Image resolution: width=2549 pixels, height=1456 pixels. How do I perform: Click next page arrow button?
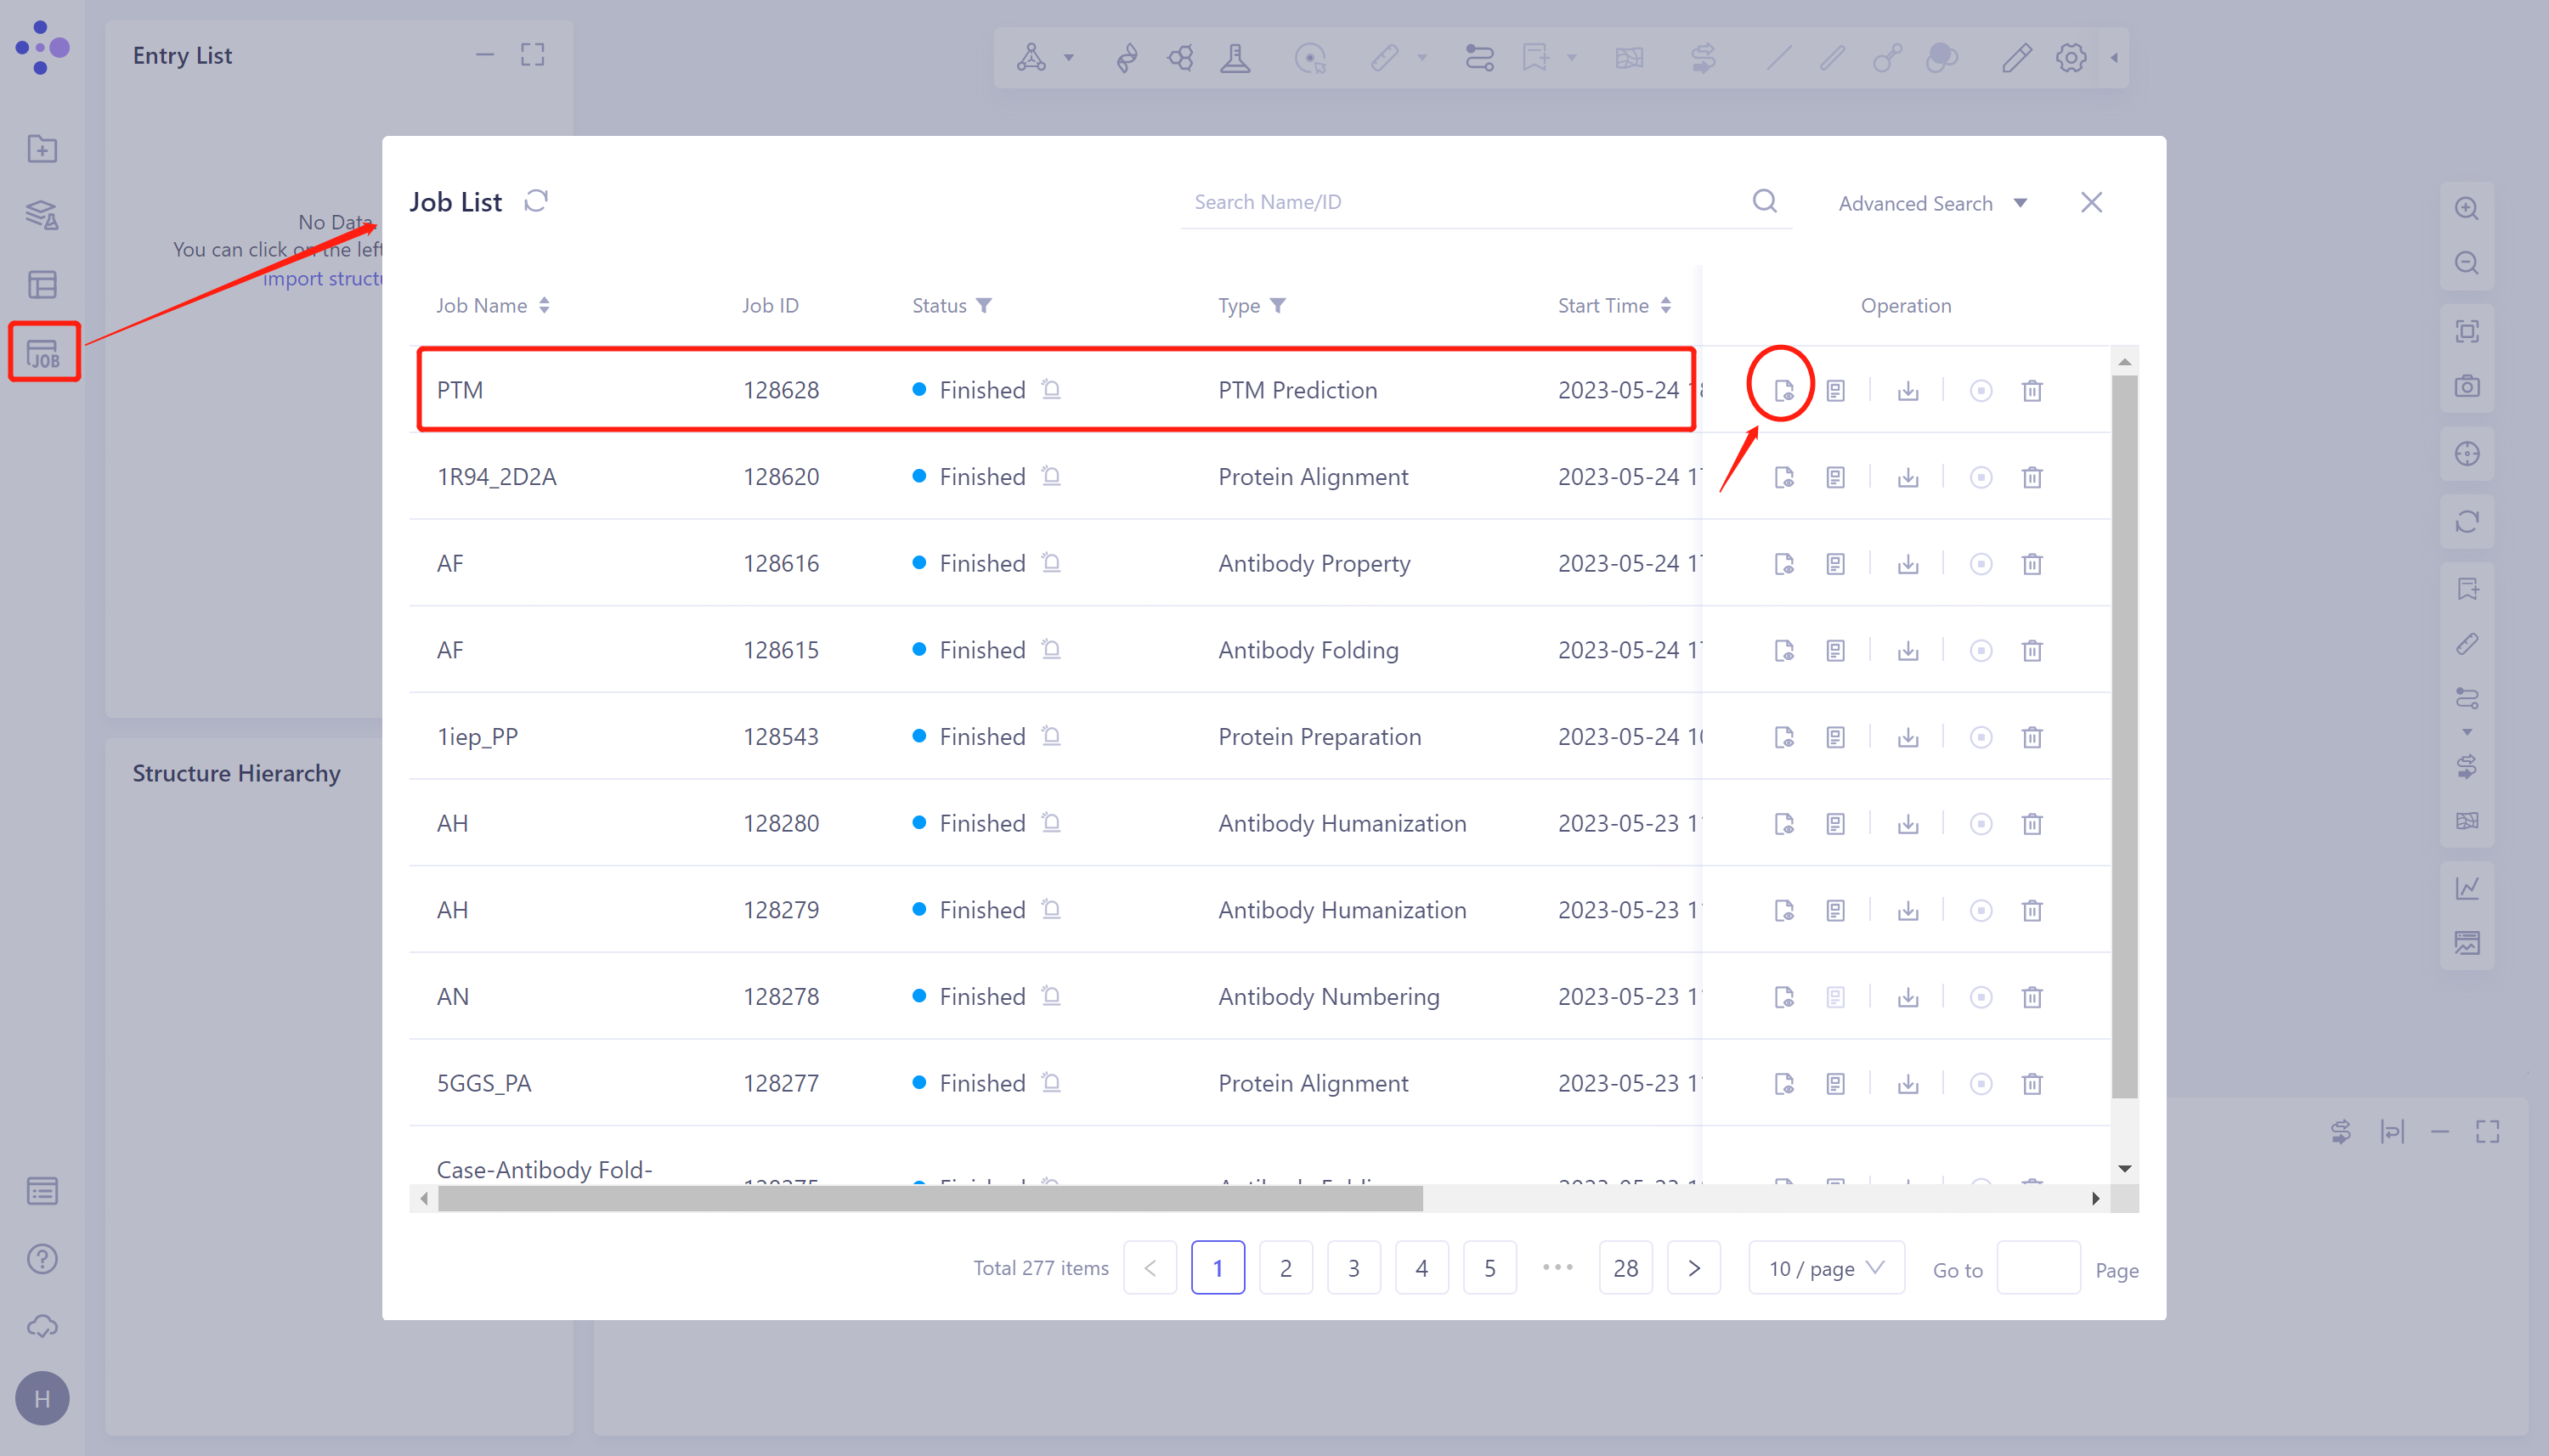[x=1693, y=1268]
